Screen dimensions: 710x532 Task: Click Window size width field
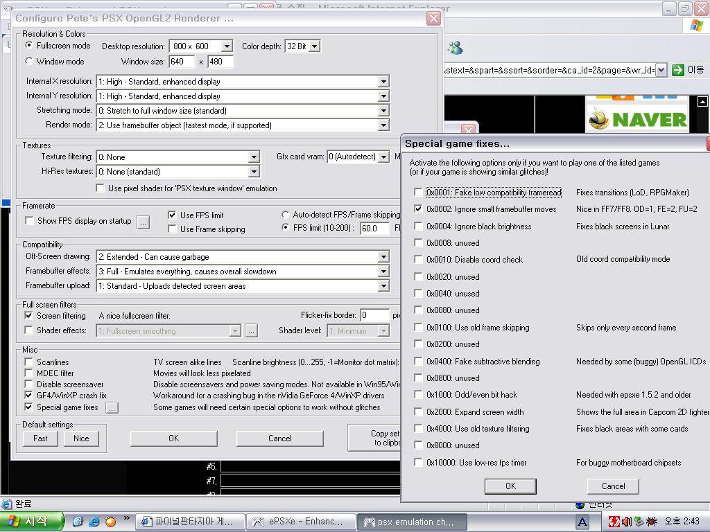pos(182,62)
